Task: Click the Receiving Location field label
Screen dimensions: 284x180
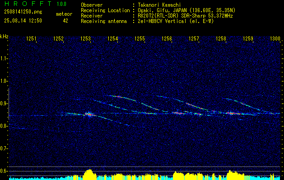Action: click(x=105, y=10)
